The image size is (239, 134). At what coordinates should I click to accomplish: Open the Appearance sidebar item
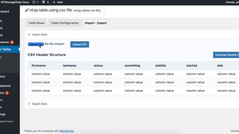pos(5,86)
